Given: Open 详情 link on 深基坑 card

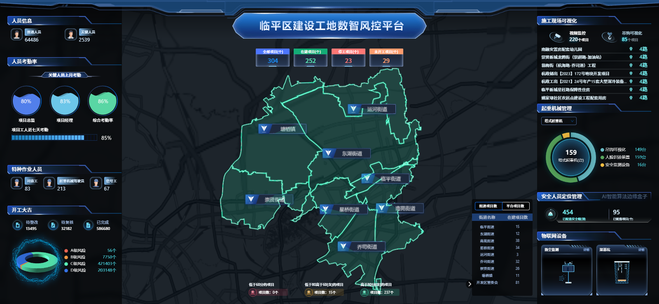Looking at the screenshot, I should tap(641, 250).
